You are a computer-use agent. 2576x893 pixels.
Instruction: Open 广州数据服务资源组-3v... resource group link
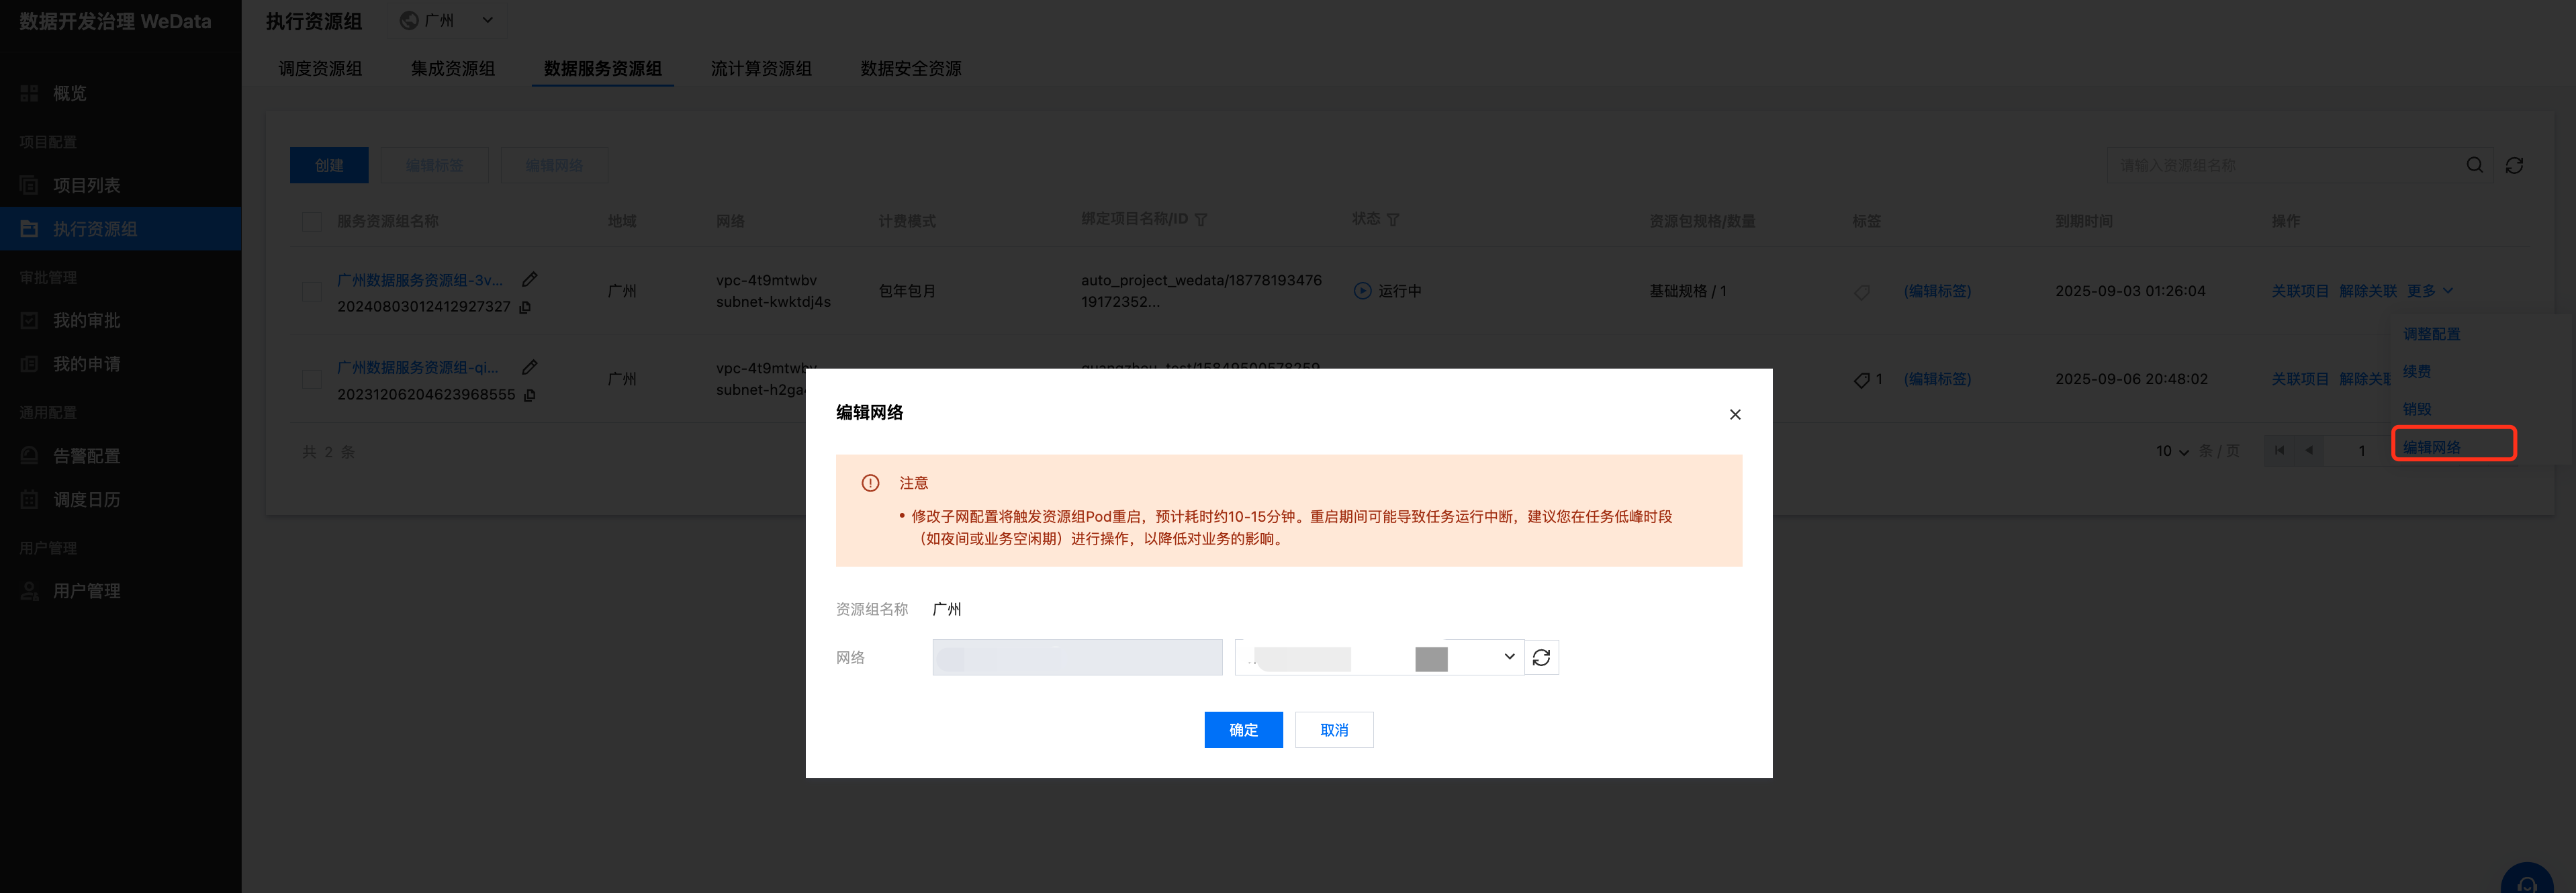[420, 280]
